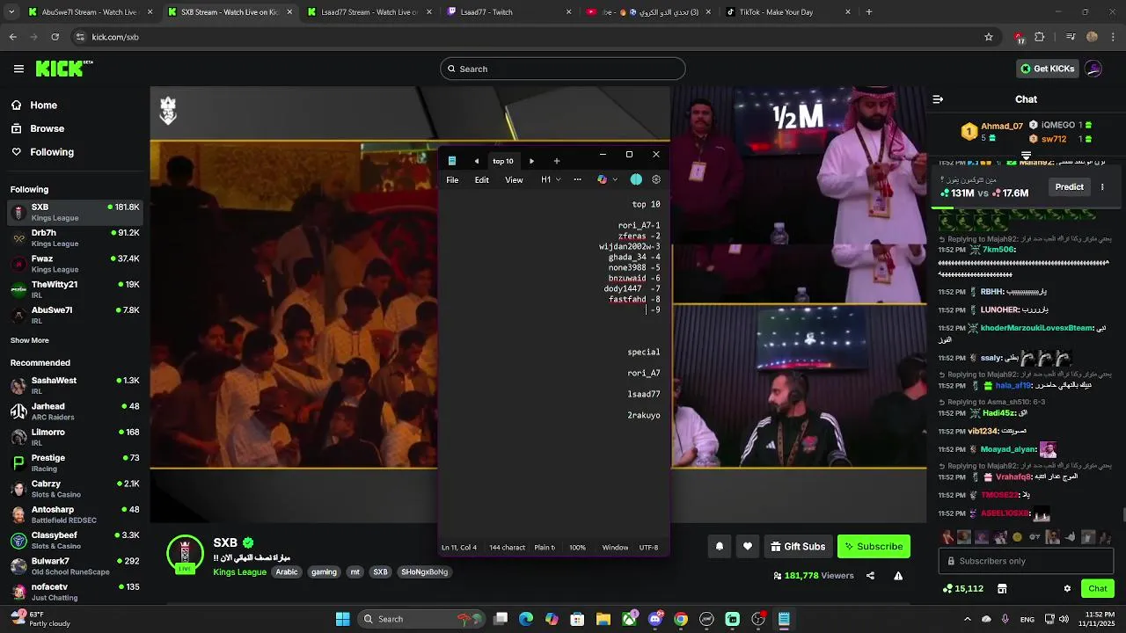Open Notepad settings gear
The image size is (1126, 633).
click(x=656, y=179)
